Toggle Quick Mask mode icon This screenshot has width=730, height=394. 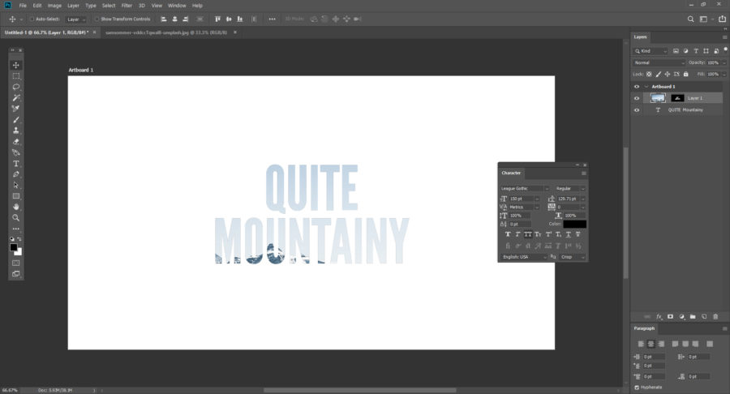click(x=16, y=263)
